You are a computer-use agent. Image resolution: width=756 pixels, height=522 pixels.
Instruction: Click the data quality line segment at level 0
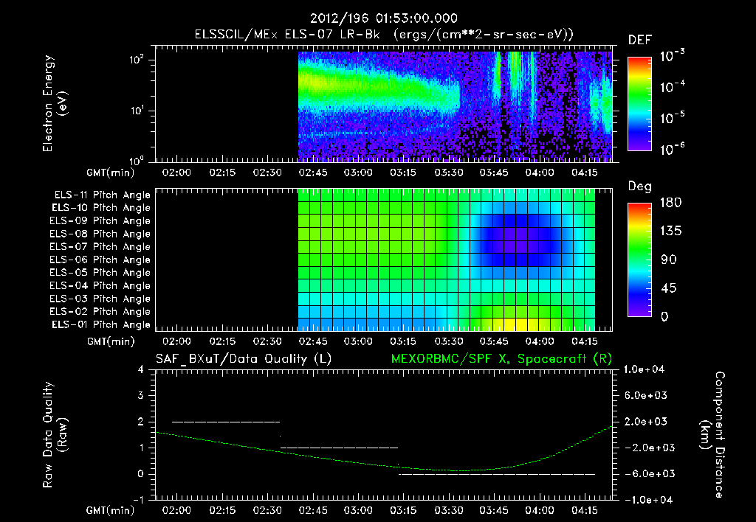497,474
